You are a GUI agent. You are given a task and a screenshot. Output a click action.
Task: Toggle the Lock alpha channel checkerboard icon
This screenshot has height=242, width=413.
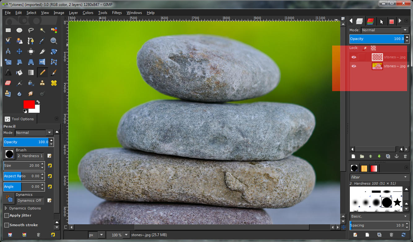coord(373,48)
